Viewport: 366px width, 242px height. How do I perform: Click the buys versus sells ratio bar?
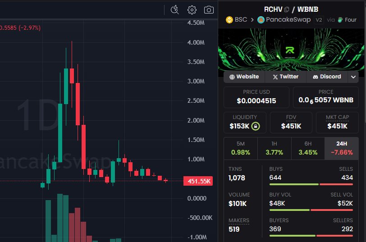pos(311,184)
